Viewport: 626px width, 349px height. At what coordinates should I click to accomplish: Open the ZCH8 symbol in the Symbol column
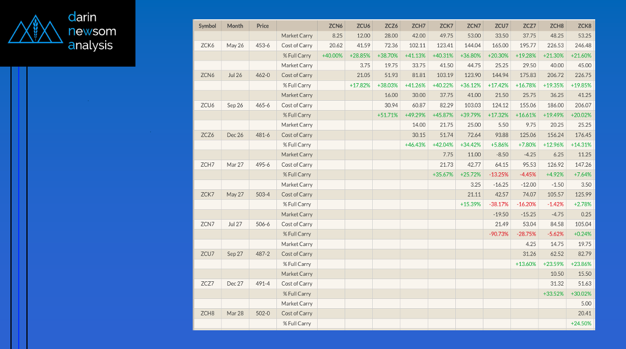click(208, 313)
